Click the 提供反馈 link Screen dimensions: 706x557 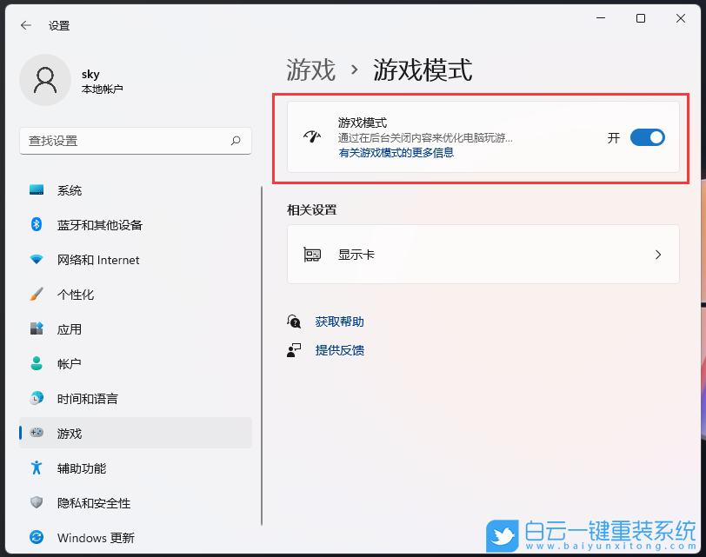[339, 350]
